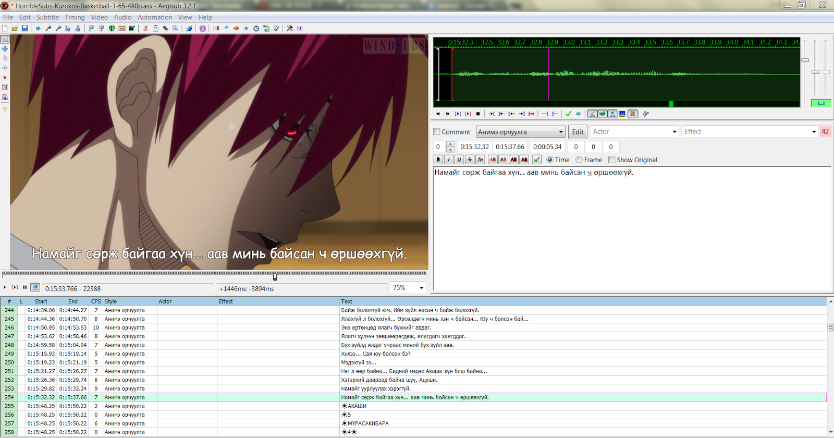Adjust the audio volume vertical slider

[826, 72]
